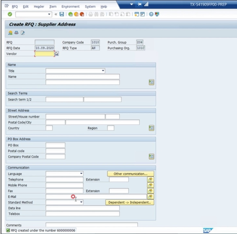The width and height of the screenshot is (237, 234).
Task: Click the Postal Code field beside City
Action: (55, 122)
